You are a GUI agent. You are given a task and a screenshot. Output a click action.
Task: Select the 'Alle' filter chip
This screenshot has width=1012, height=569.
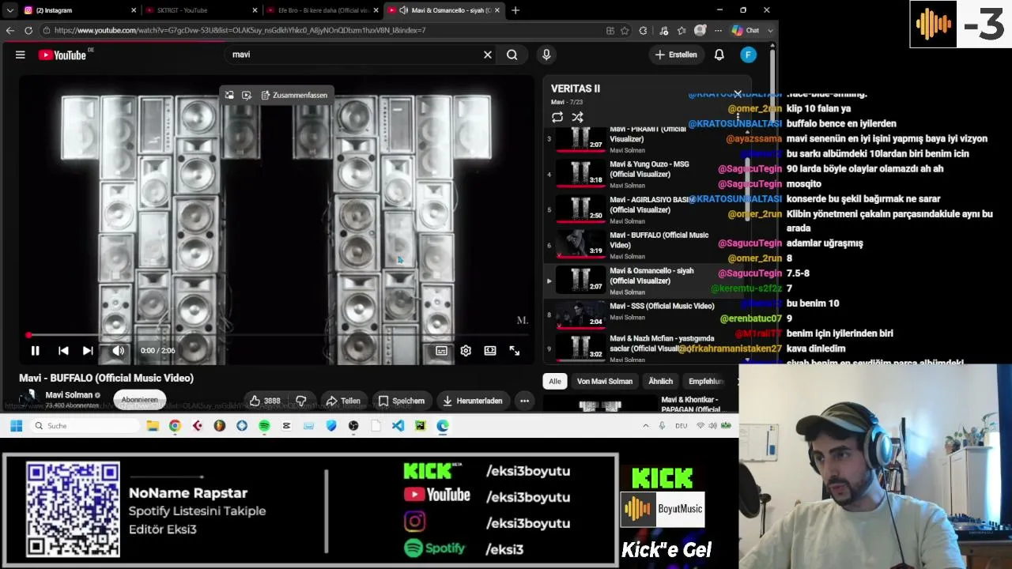pyautogui.click(x=555, y=381)
